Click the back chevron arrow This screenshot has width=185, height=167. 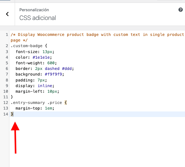7,14
